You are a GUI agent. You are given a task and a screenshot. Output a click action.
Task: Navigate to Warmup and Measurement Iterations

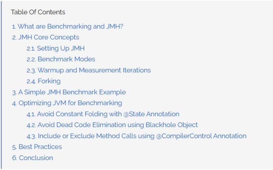pyautogui.click(x=89, y=70)
